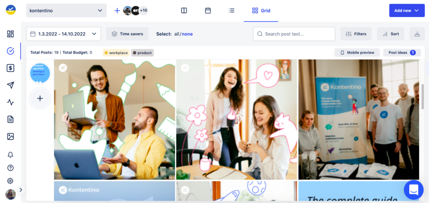Open the Sort button
429x203 pixels.
(391, 34)
